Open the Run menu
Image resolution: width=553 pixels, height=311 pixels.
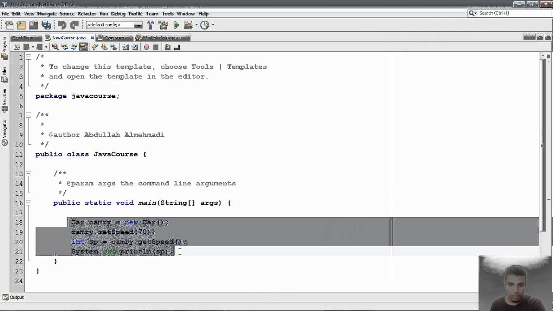coord(104,13)
